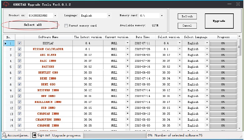Click the Sign out link
The height and width of the screenshot is (140, 244).
pyautogui.click(x=43, y=135)
